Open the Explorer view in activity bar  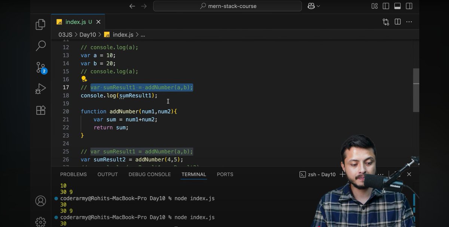(x=40, y=25)
